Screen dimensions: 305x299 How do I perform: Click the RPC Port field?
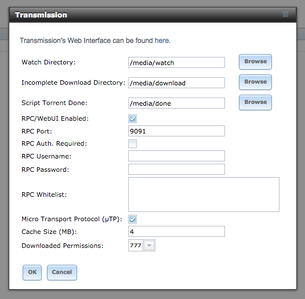(x=176, y=131)
